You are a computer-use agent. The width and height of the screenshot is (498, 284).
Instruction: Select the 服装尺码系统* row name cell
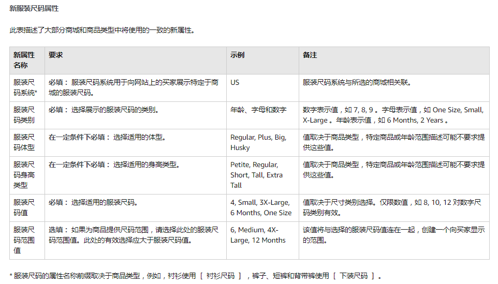(27, 88)
